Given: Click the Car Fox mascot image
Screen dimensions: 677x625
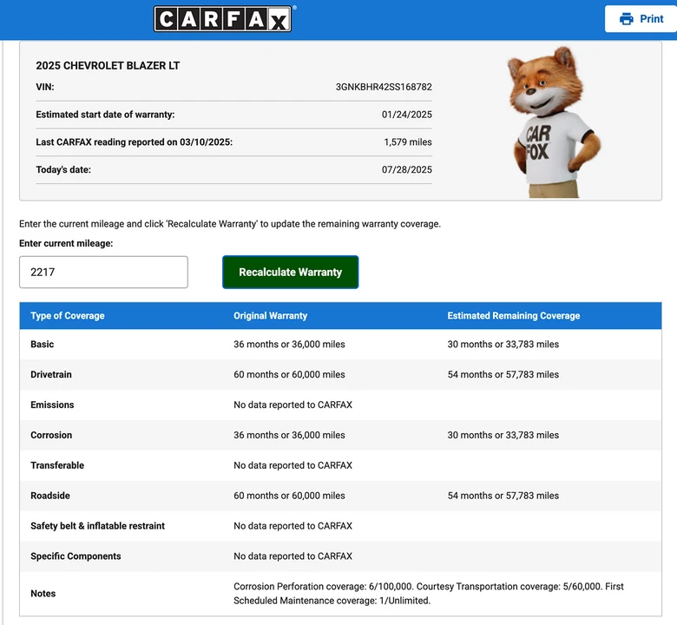Looking at the screenshot, I should pos(554,122).
